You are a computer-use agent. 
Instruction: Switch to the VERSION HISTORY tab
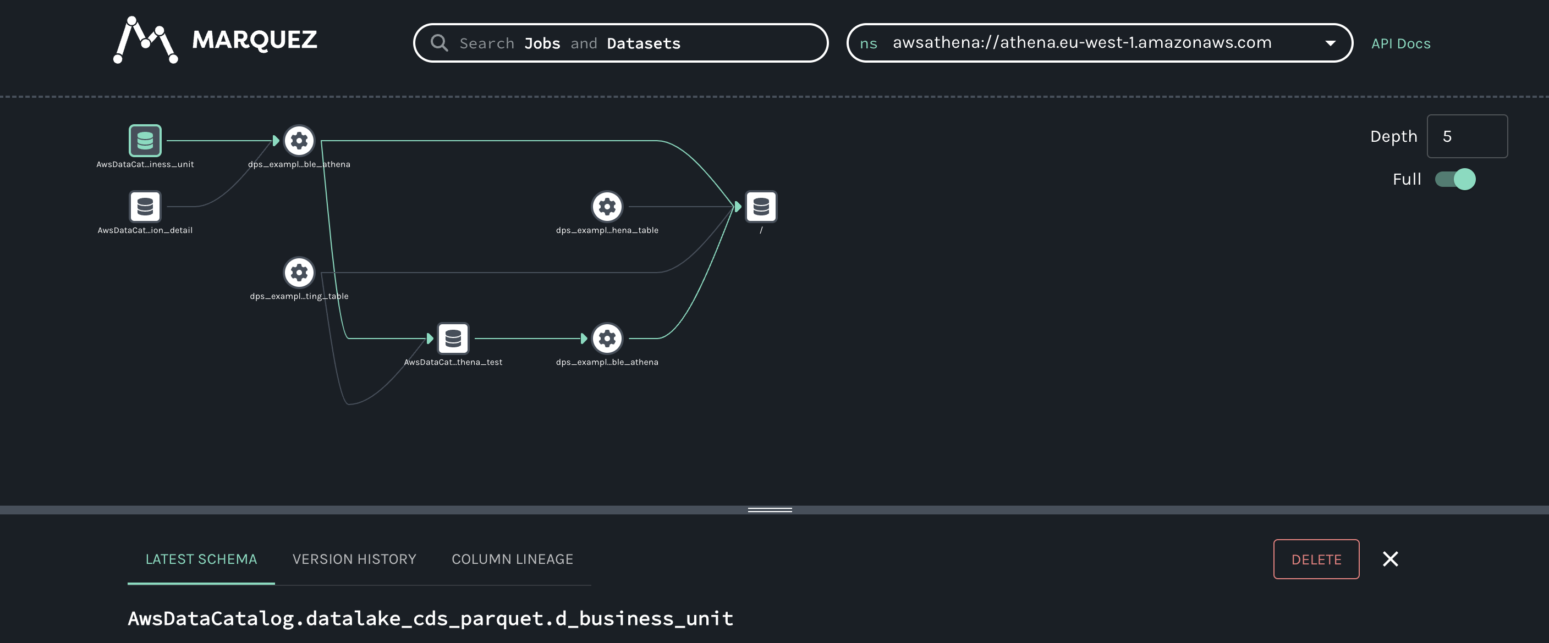(354, 559)
